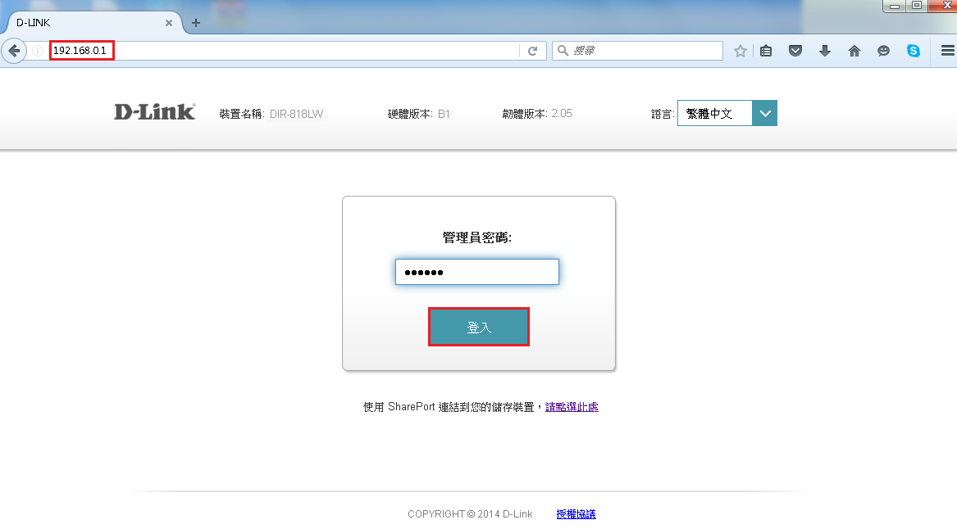Image resolution: width=957 pixels, height=529 pixels.
Task: Click the Skype toolbar icon
Action: click(913, 51)
